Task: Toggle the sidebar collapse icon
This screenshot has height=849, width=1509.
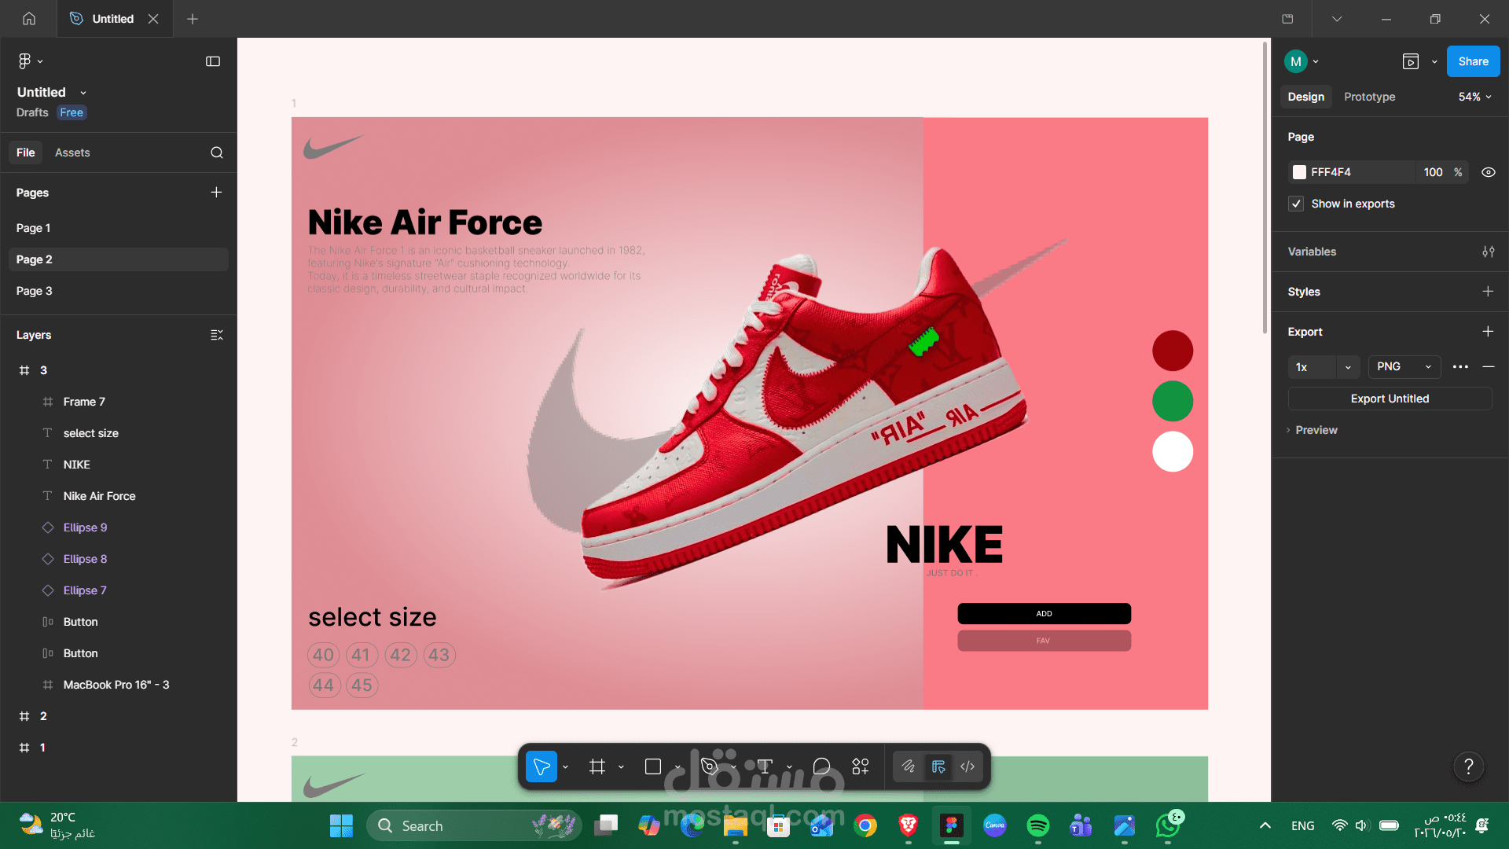Action: 213,61
